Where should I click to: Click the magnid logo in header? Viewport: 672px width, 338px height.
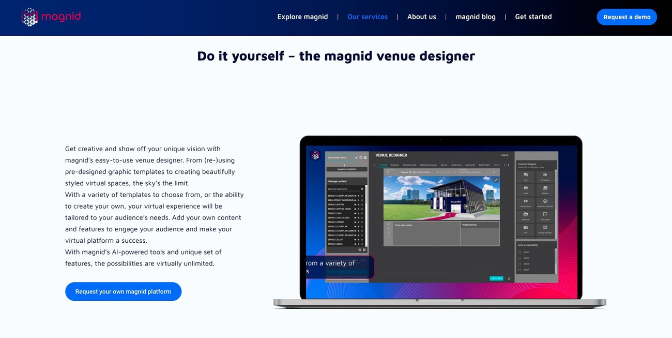51,17
